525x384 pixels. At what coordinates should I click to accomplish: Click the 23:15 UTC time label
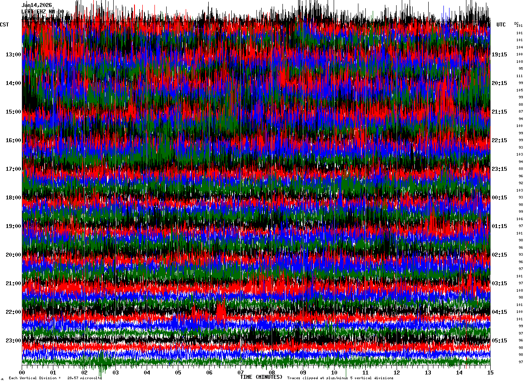499,169
